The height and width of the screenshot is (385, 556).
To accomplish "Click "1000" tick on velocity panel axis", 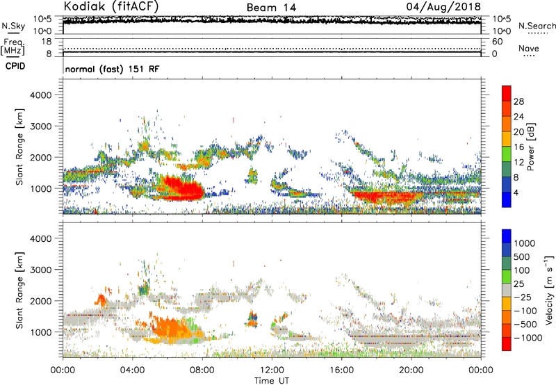I will click(41, 332).
